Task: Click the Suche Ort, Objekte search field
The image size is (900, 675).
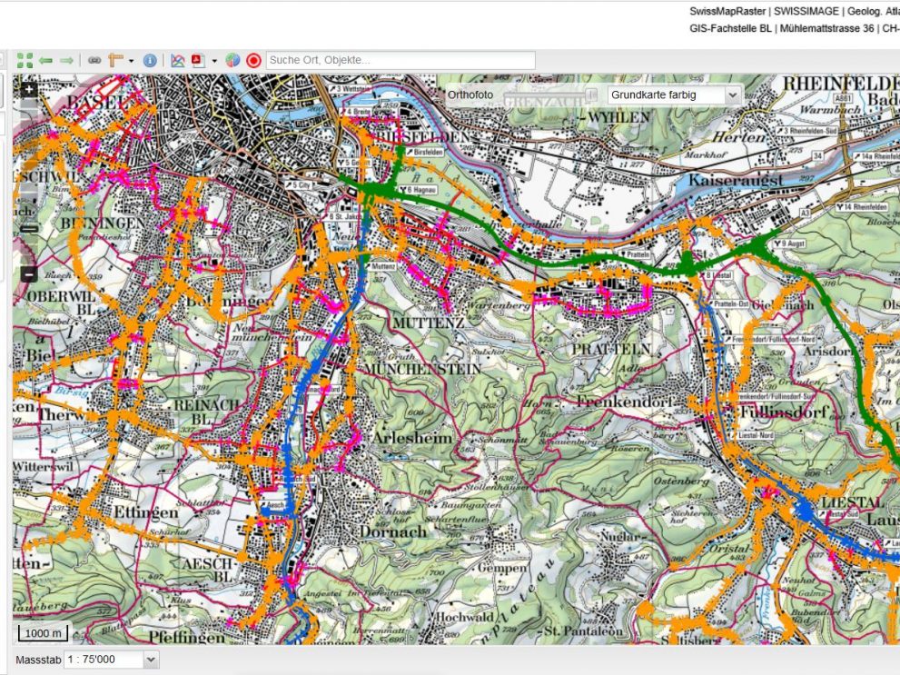Action: pyautogui.click(x=400, y=60)
